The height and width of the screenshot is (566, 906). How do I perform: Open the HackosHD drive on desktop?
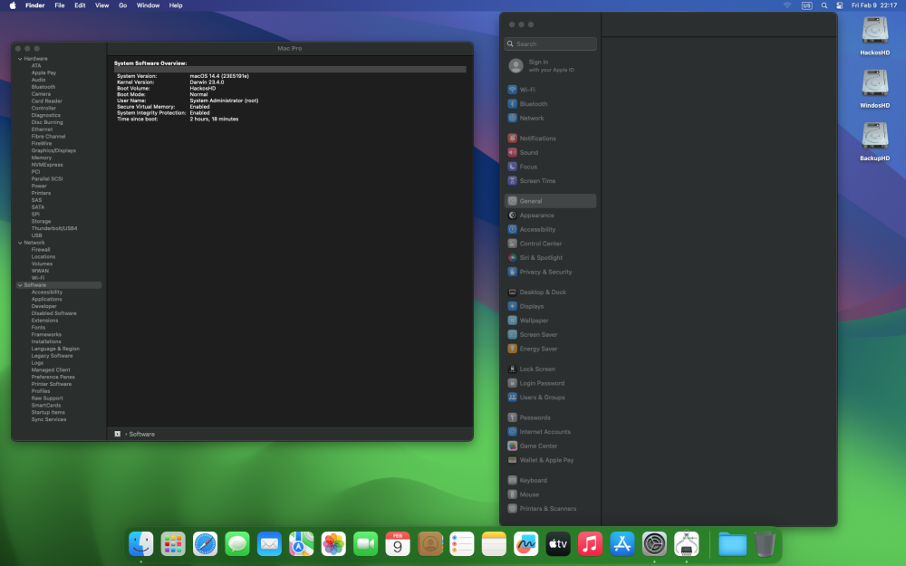(x=874, y=36)
